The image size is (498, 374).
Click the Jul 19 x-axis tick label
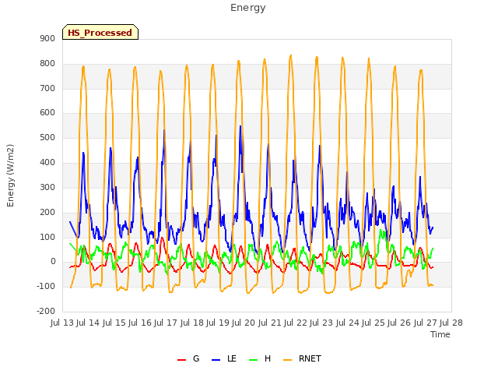(218, 323)
